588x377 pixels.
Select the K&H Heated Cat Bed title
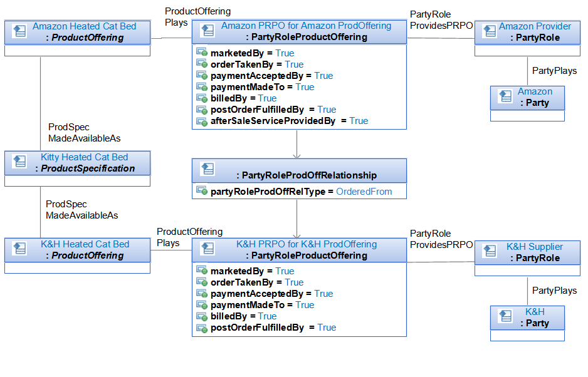pyautogui.click(x=85, y=244)
